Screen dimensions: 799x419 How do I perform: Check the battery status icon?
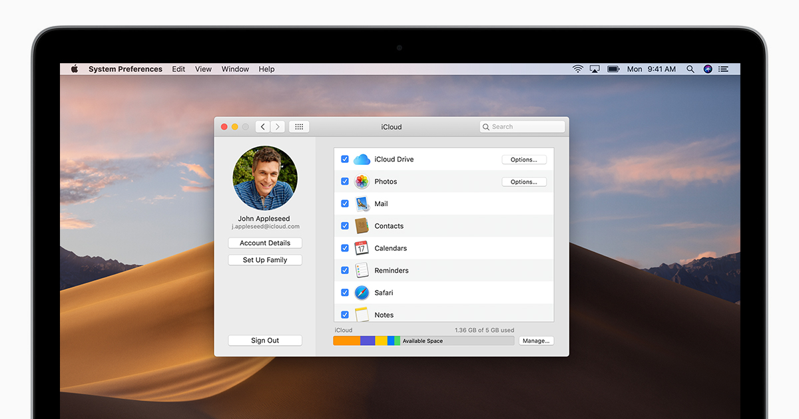pos(613,69)
